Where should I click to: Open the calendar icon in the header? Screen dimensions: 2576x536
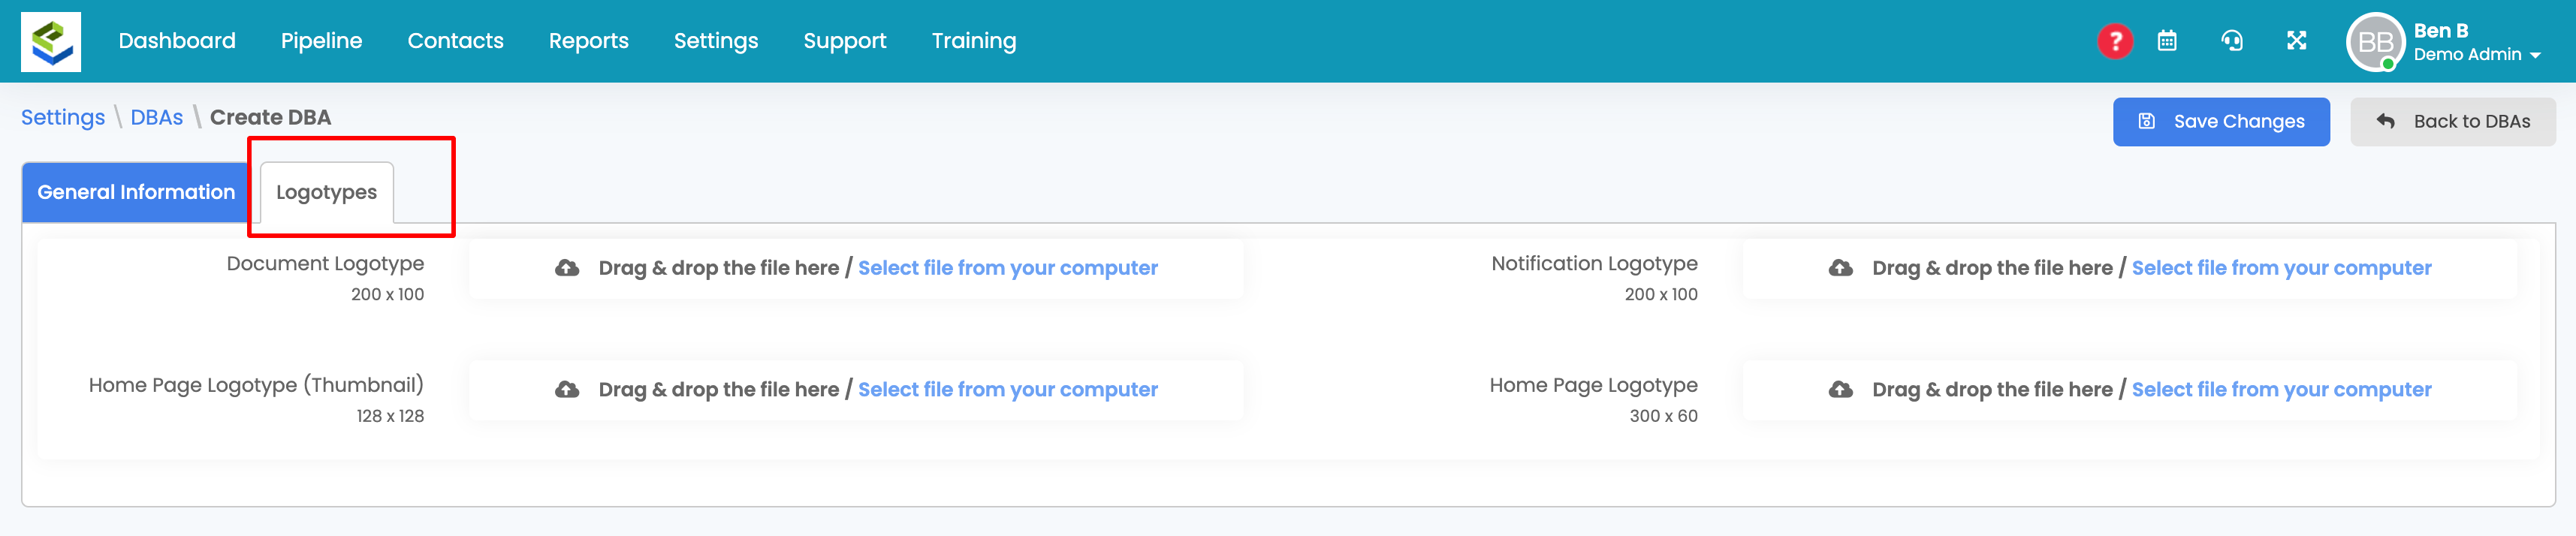[2166, 41]
